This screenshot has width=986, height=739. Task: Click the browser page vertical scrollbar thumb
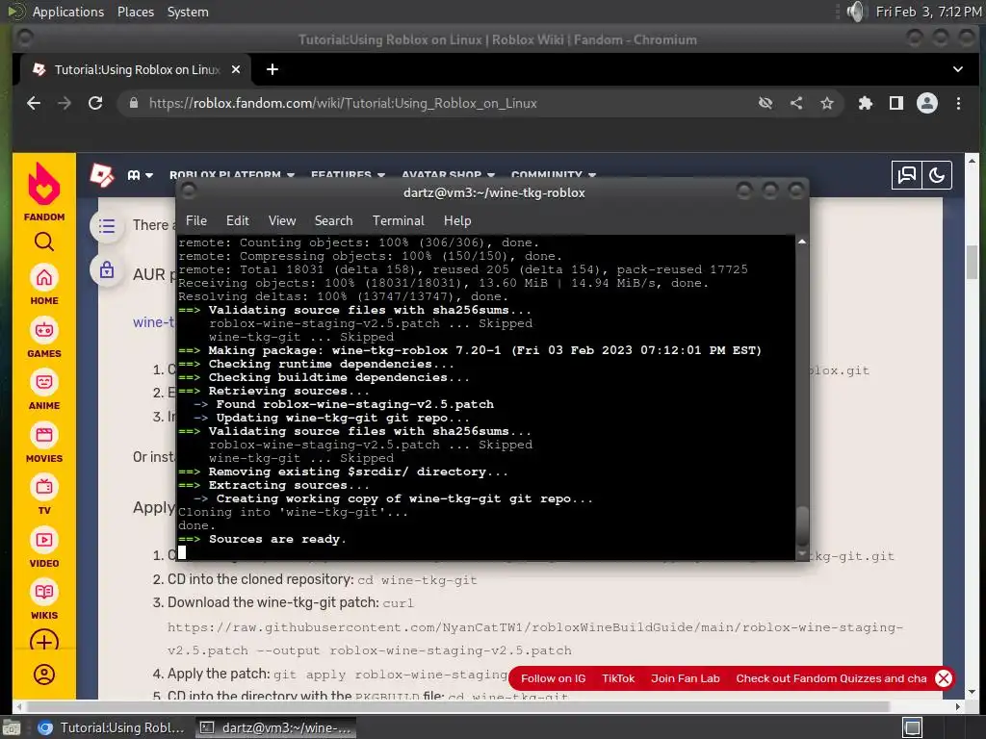click(x=972, y=262)
